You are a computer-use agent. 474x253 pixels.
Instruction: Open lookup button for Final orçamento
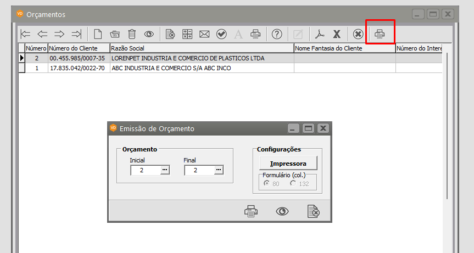coord(218,170)
